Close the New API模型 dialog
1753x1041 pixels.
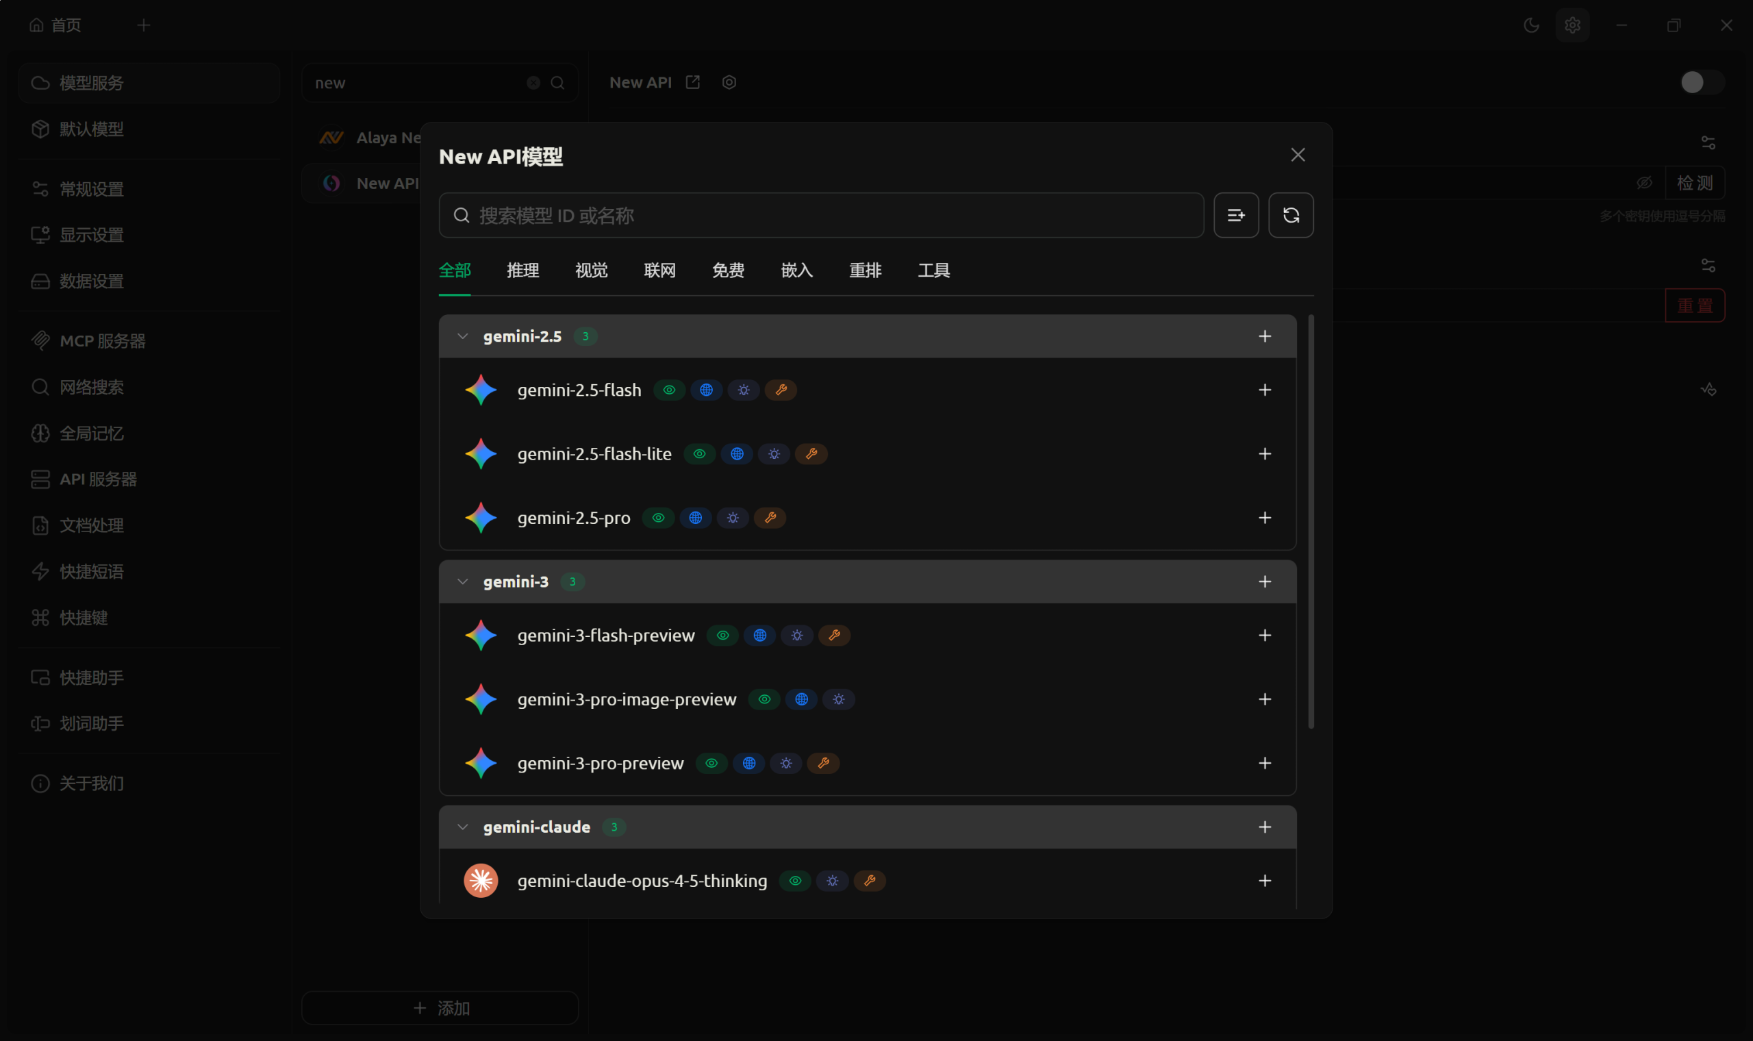click(x=1297, y=155)
